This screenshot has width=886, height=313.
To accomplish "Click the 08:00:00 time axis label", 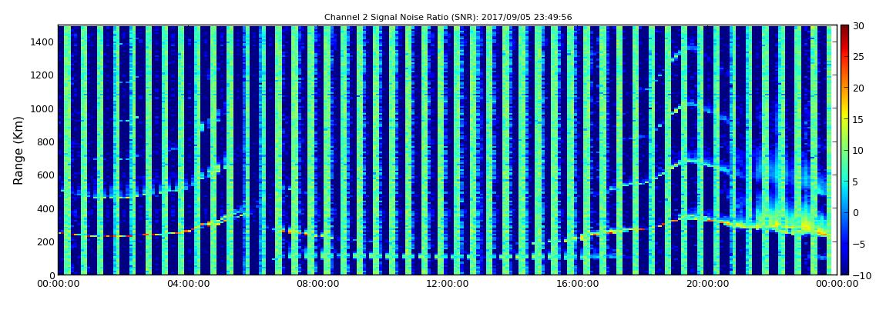I will (x=317, y=285).
